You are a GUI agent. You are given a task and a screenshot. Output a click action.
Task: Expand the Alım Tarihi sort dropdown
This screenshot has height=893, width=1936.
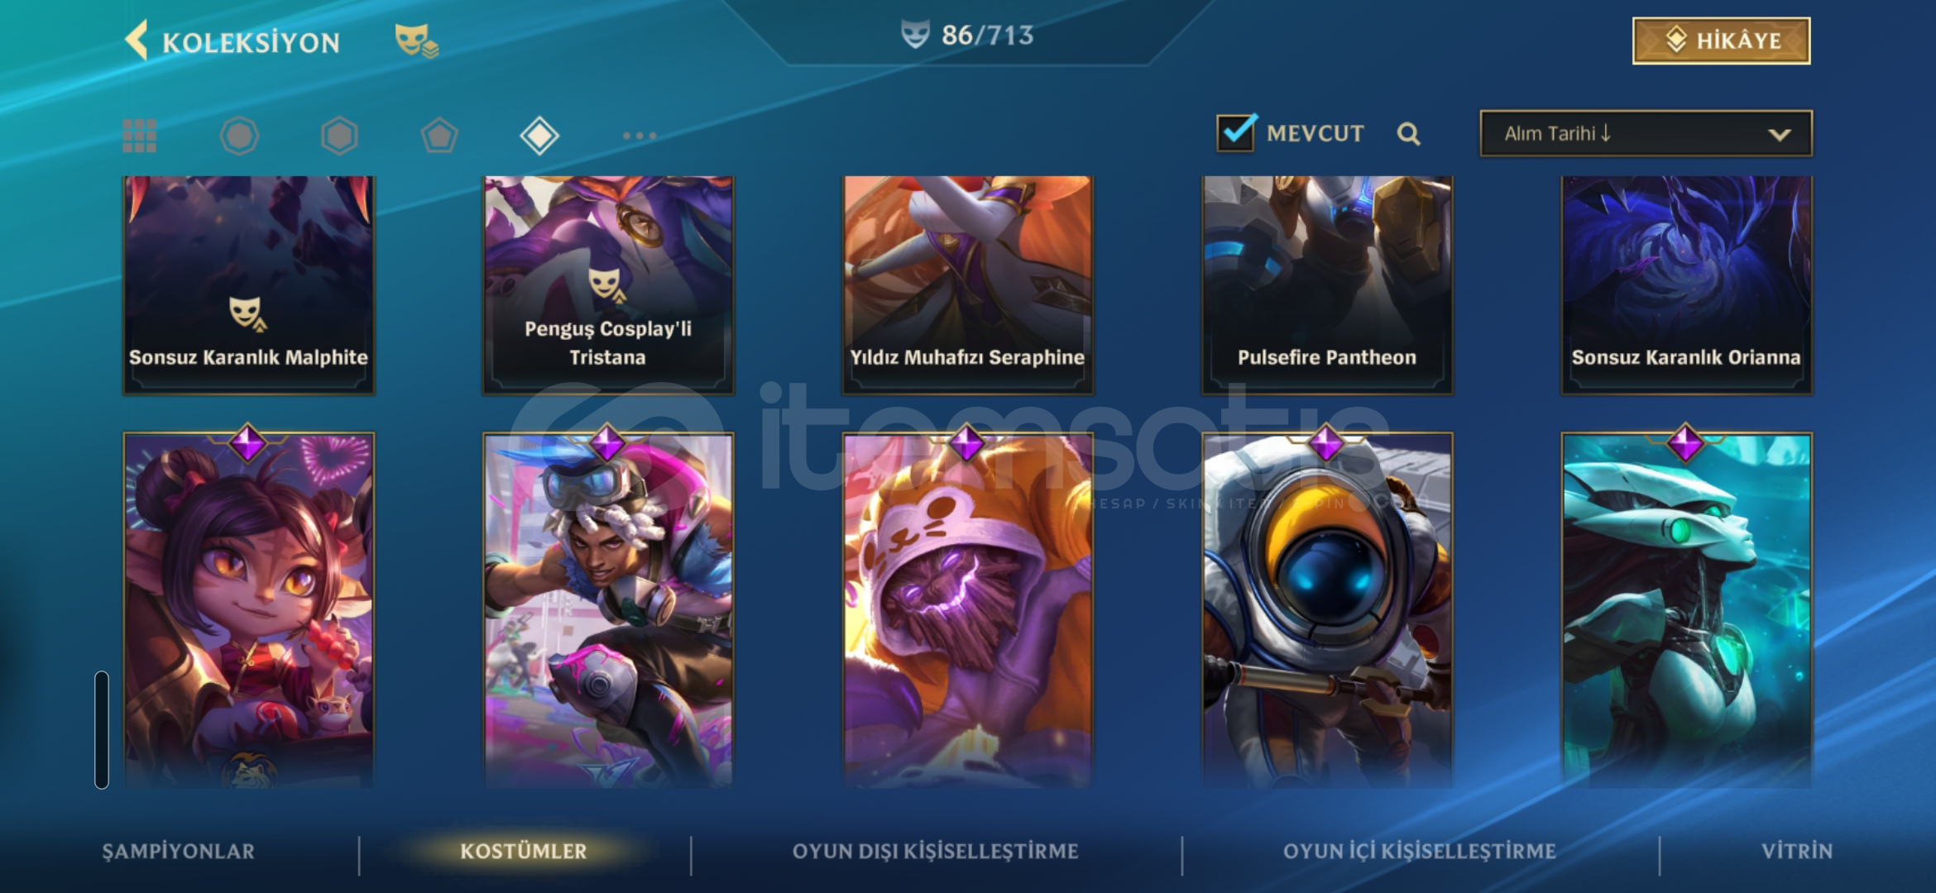click(x=1646, y=133)
